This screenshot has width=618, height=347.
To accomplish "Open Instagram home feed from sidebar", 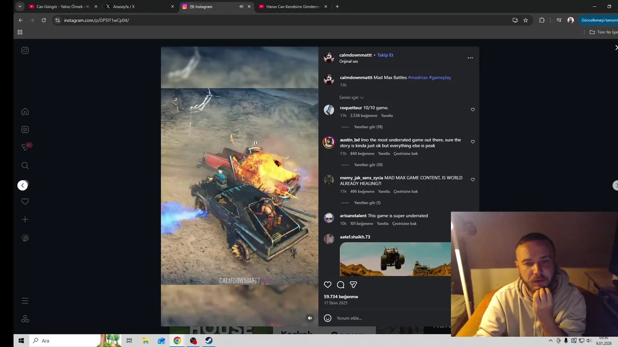I will (25, 112).
